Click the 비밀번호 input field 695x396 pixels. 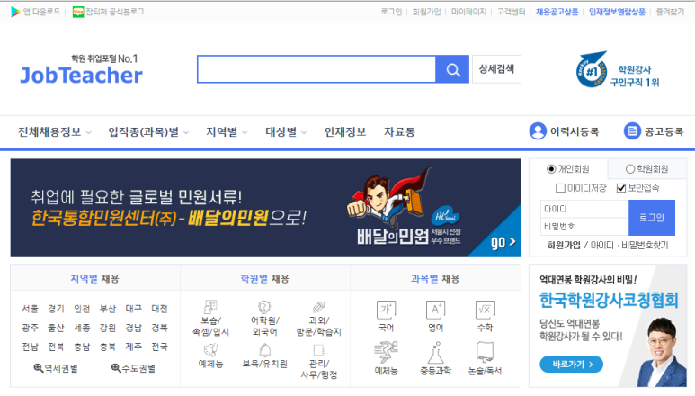coord(584,227)
